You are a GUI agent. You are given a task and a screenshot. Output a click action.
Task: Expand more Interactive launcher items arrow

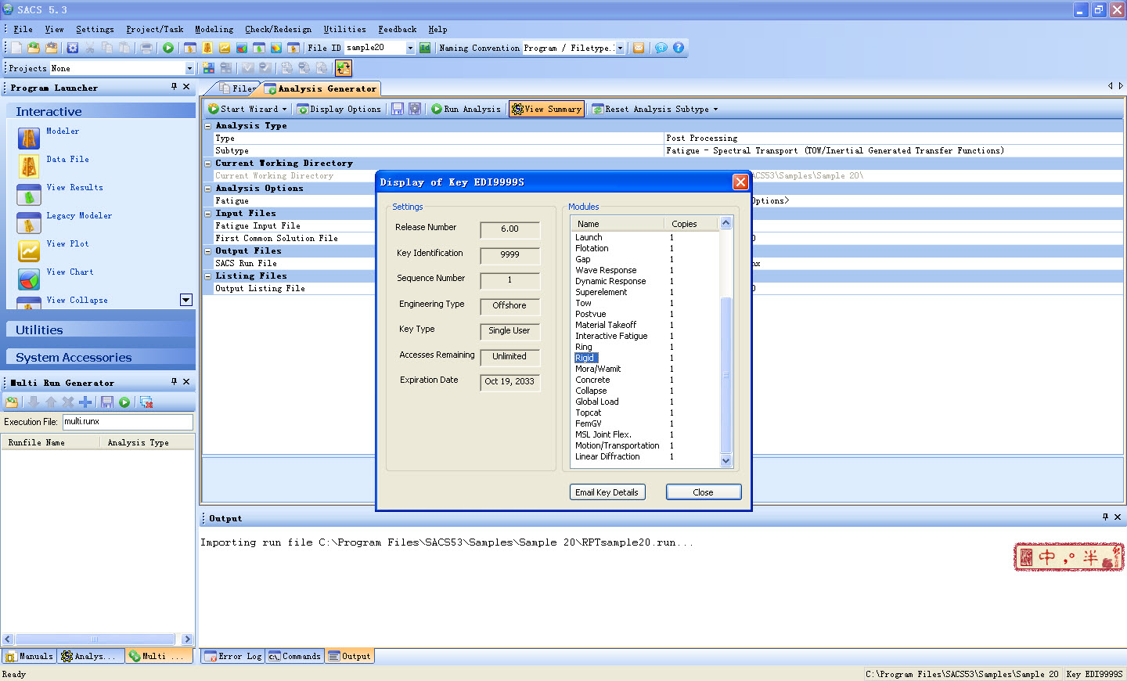tap(186, 300)
